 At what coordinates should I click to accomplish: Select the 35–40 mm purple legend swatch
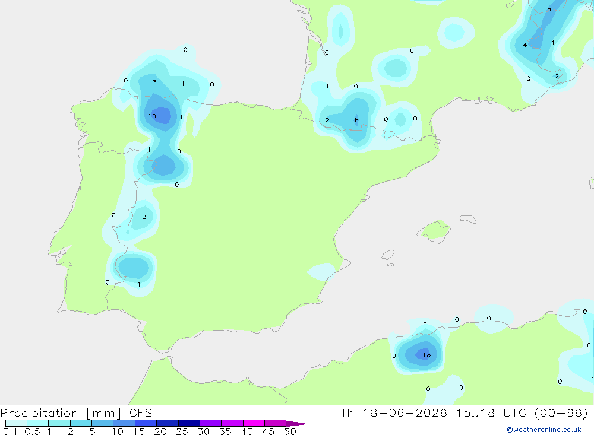point(232,423)
